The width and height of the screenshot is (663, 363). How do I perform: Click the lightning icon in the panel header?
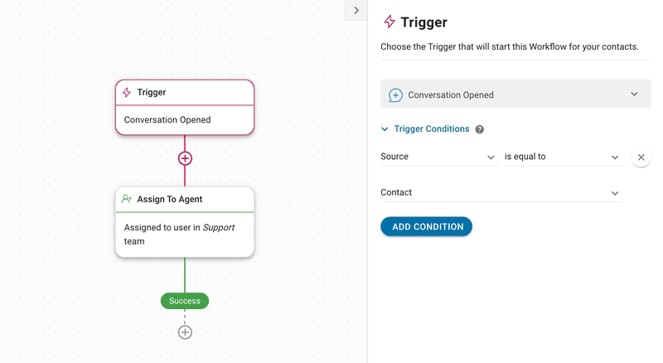(x=389, y=22)
